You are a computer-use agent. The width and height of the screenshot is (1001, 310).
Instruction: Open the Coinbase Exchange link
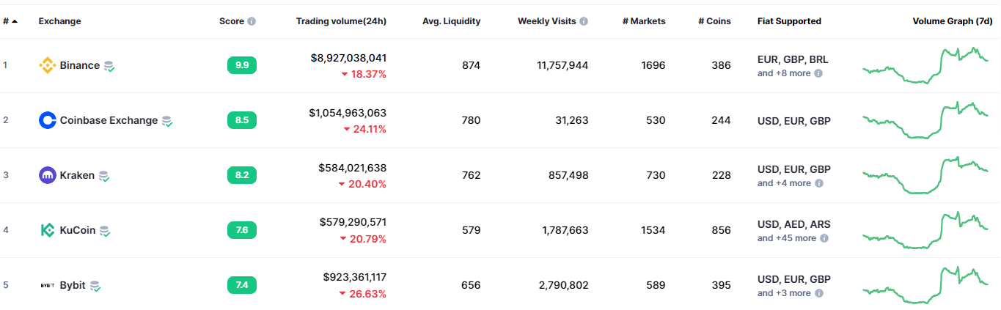click(x=109, y=121)
